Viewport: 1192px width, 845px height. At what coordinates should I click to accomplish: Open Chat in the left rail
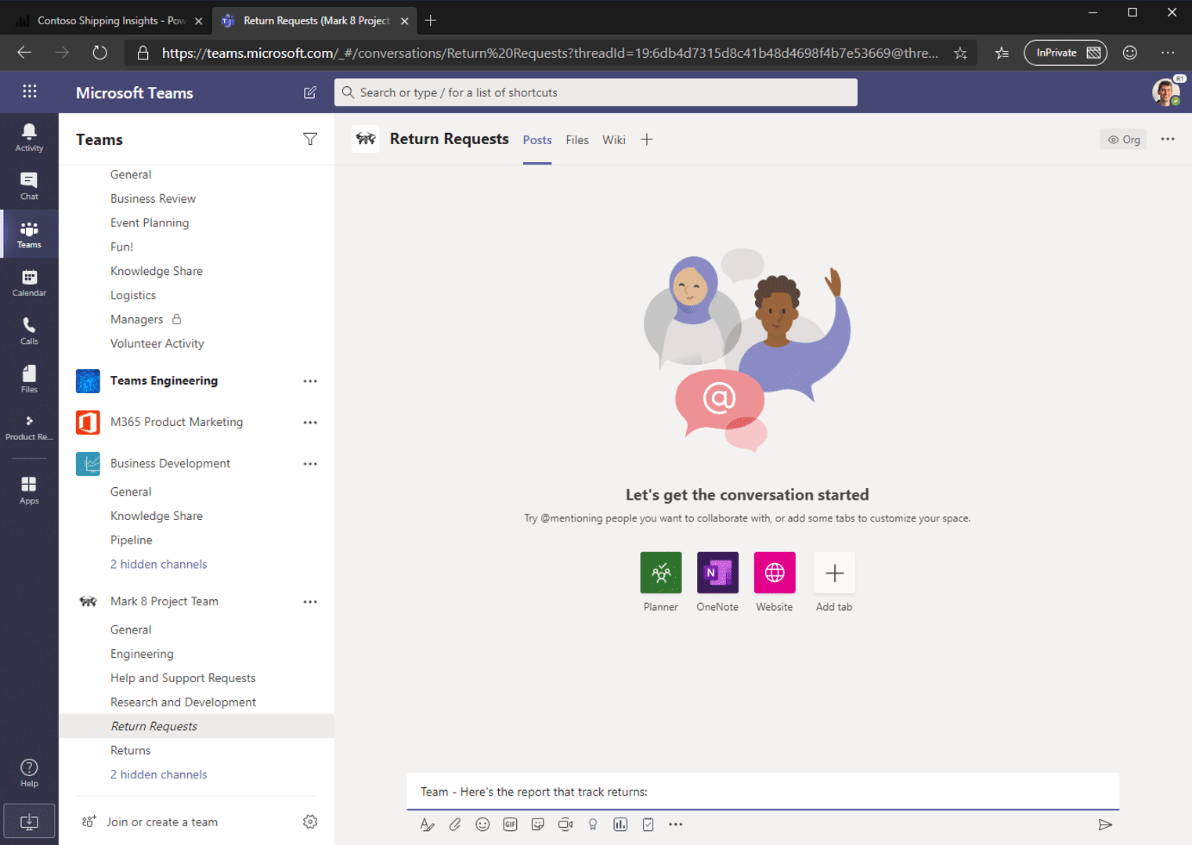tap(29, 186)
